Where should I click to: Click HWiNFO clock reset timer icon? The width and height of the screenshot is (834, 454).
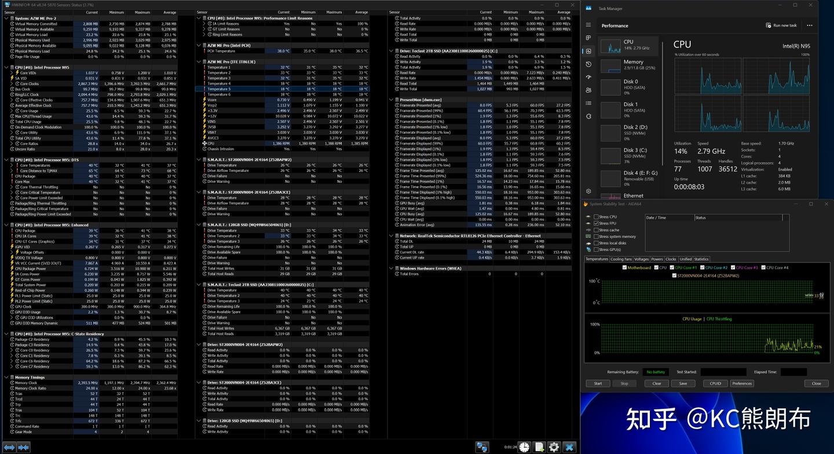pyautogui.click(x=524, y=447)
